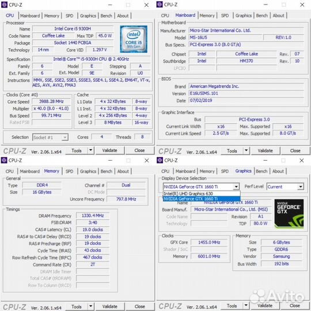Click the '19.0 clocks' CAS latency value
This screenshot has height=311, width=311.
(x=93, y=230)
